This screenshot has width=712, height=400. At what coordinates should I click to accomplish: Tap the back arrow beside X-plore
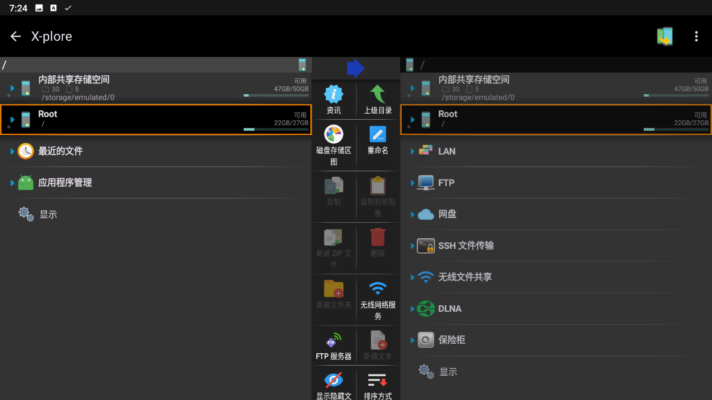tap(16, 37)
